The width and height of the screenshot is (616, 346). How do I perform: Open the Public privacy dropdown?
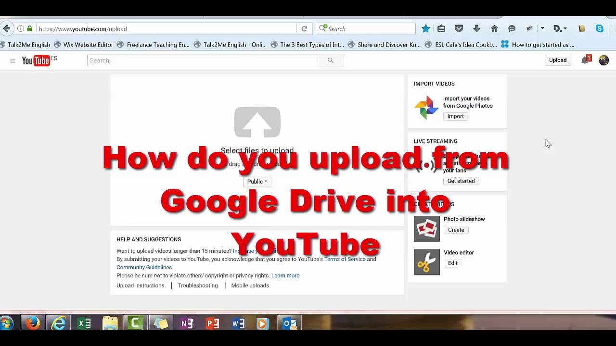257,182
